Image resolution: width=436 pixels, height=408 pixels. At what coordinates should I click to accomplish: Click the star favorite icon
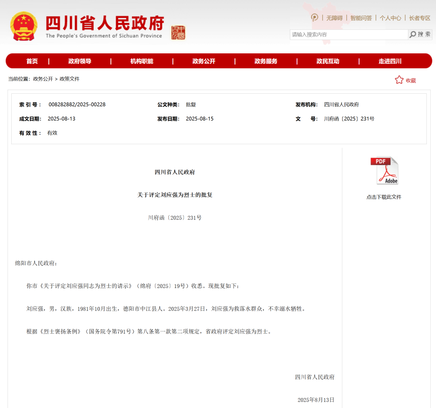click(x=399, y=80)
